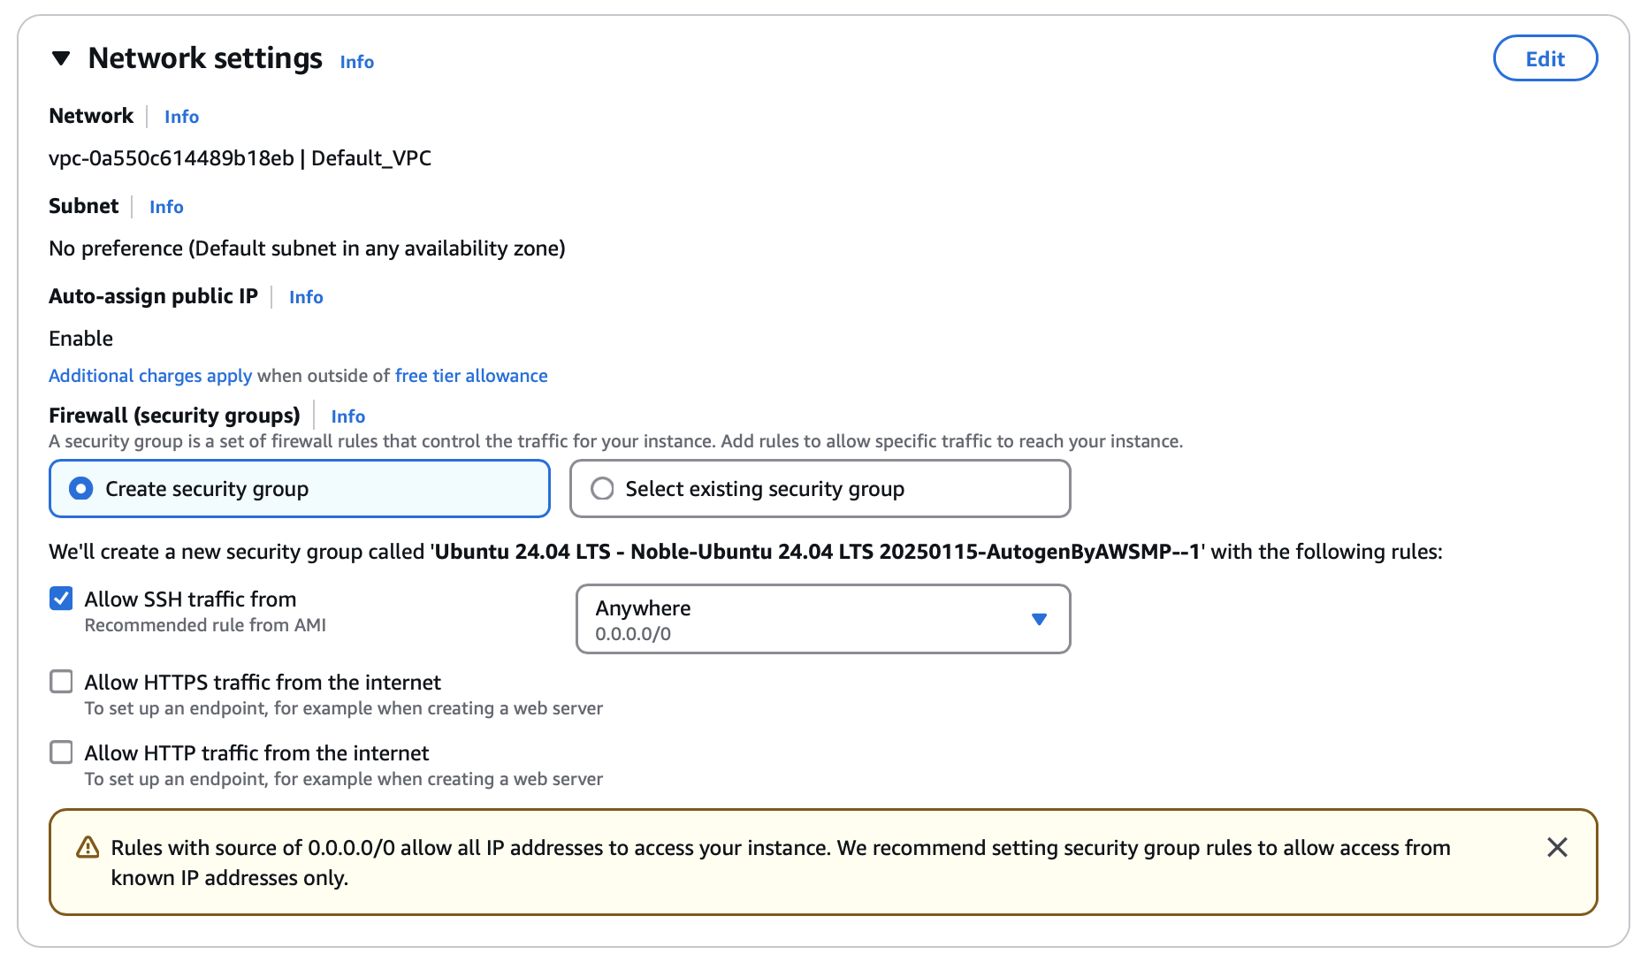Click the VPC ID text vpc-0a550c614489b18eb
The width and height of the screenshot is (1648, 962).
[172, 158]
